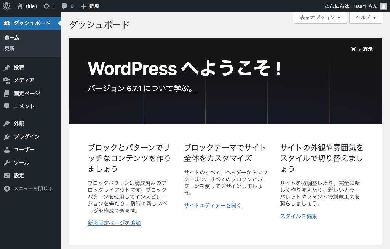The height and width of the screenshot is (249, 390).
Task: Click the comment count 0 in admin bar
Action: point(72,6)
